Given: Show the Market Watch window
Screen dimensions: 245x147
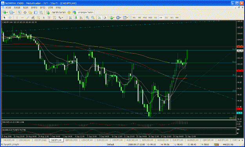Looking at the screenshot, I should [19, 13].
